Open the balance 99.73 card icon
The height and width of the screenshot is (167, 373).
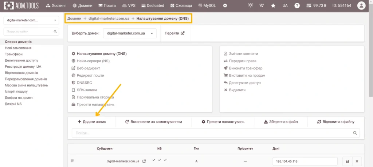[x=317, y=5]
